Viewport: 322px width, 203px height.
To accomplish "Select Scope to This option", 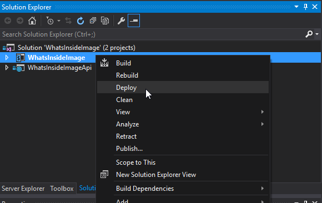I will (183, 163).
